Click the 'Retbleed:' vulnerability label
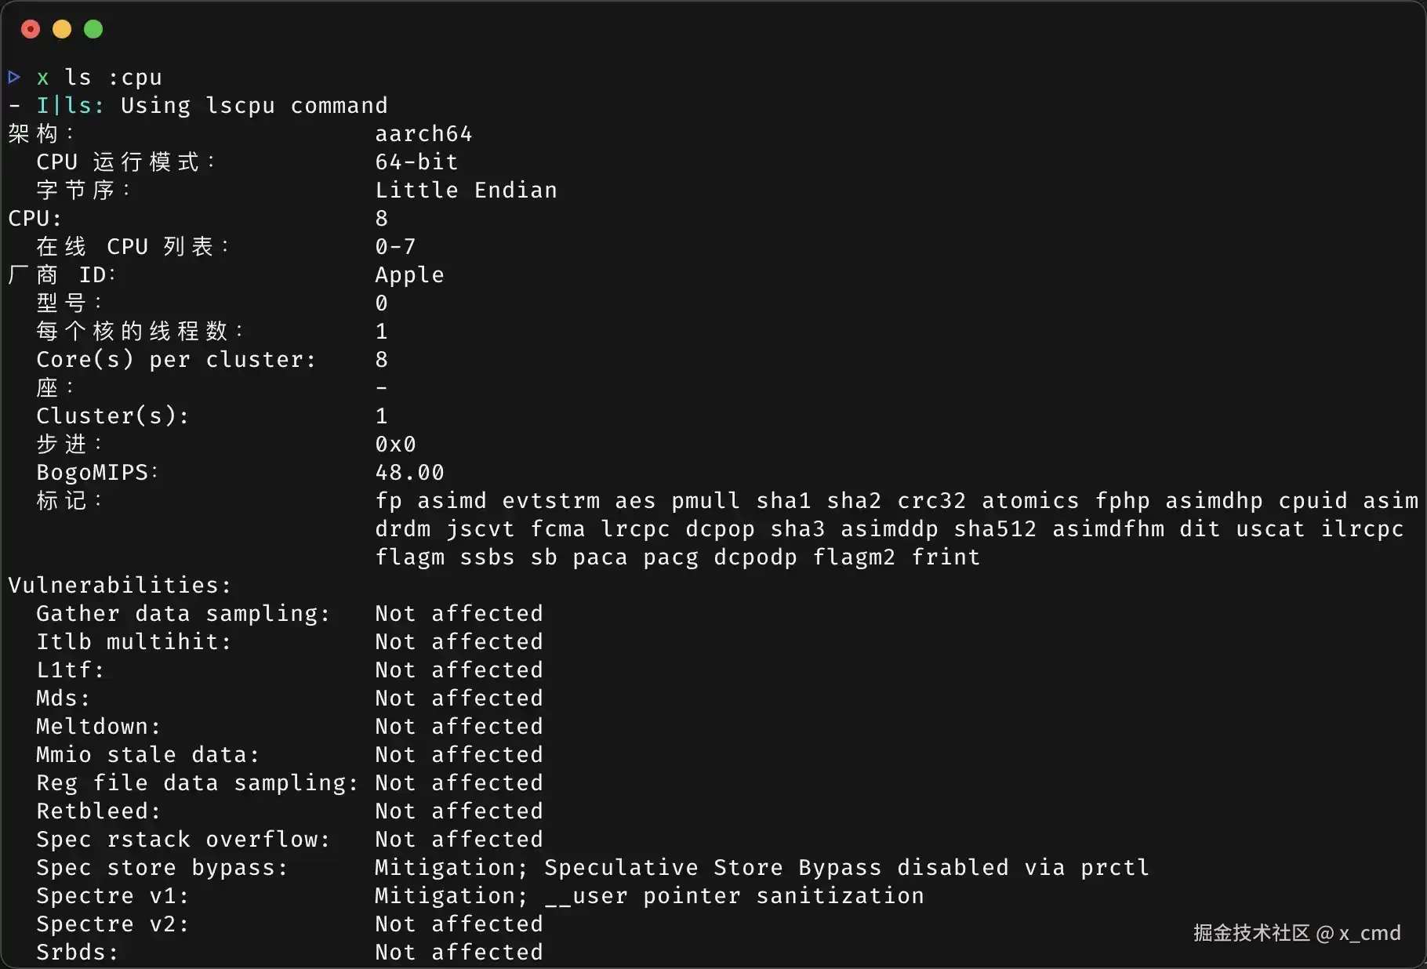Image resolution: width=1427 pixels, height=969 pixels. point(98,811)
